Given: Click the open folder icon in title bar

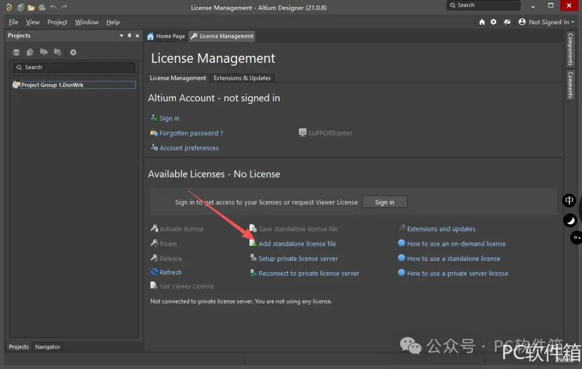Looking at the screenshot, I should [31, 8].
